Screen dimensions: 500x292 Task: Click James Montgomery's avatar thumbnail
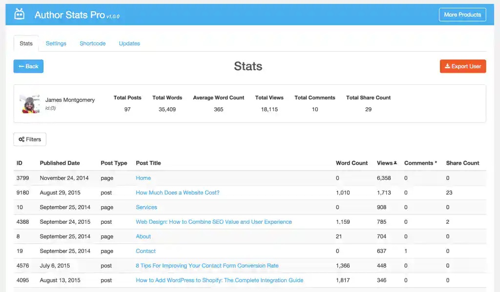[x=30, y=104]
